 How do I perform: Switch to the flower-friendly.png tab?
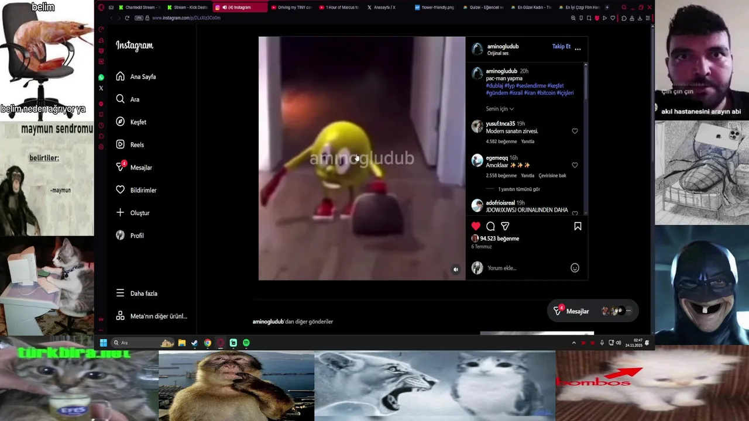coord(434,8)
